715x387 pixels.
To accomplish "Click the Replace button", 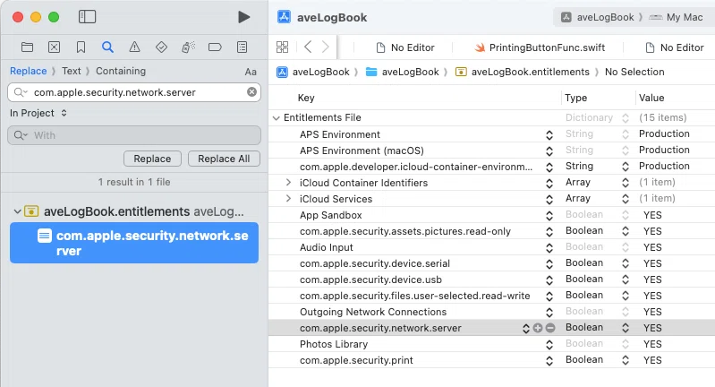I will tap(152, 159).
